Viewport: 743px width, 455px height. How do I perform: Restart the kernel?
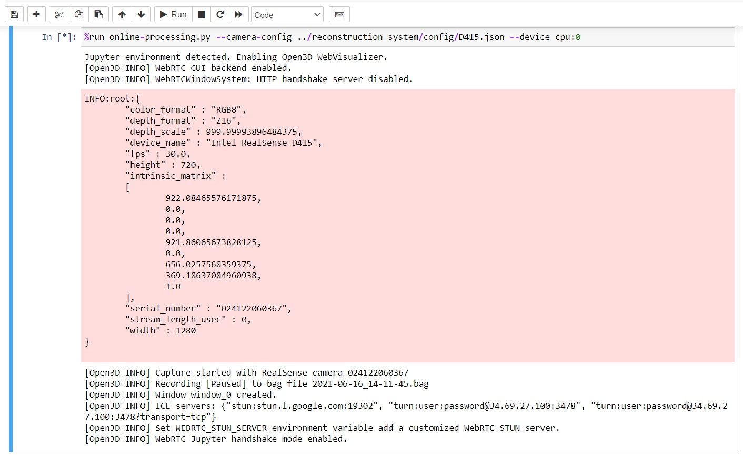(220, 14)
